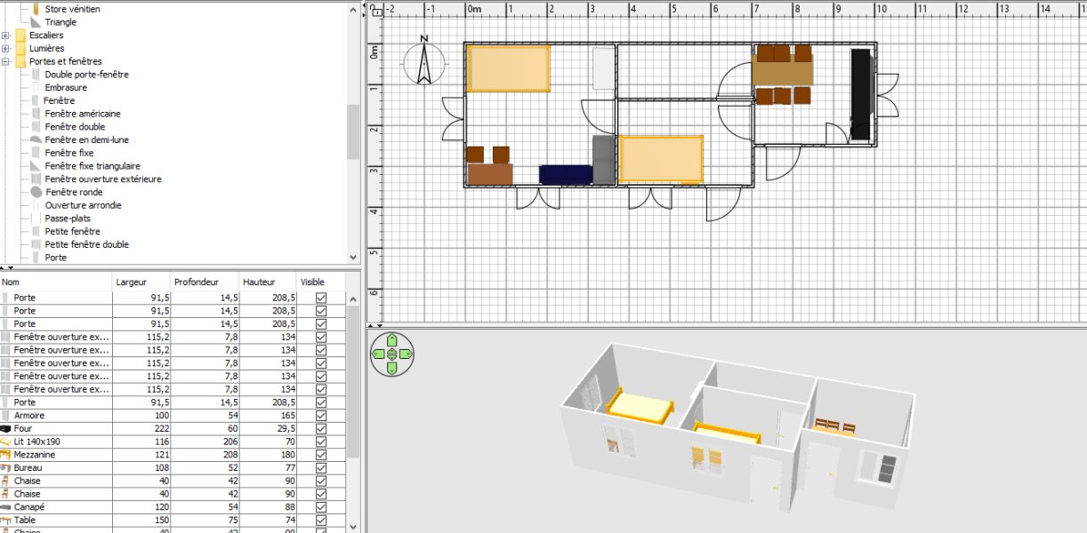Expand the Lumières category
Image resolution: width=1087 pixels, height=533 pixels.
coord(6,49)
